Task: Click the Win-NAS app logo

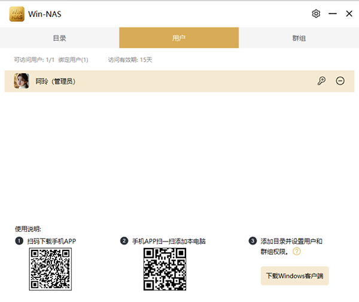Action: point(17,14)
